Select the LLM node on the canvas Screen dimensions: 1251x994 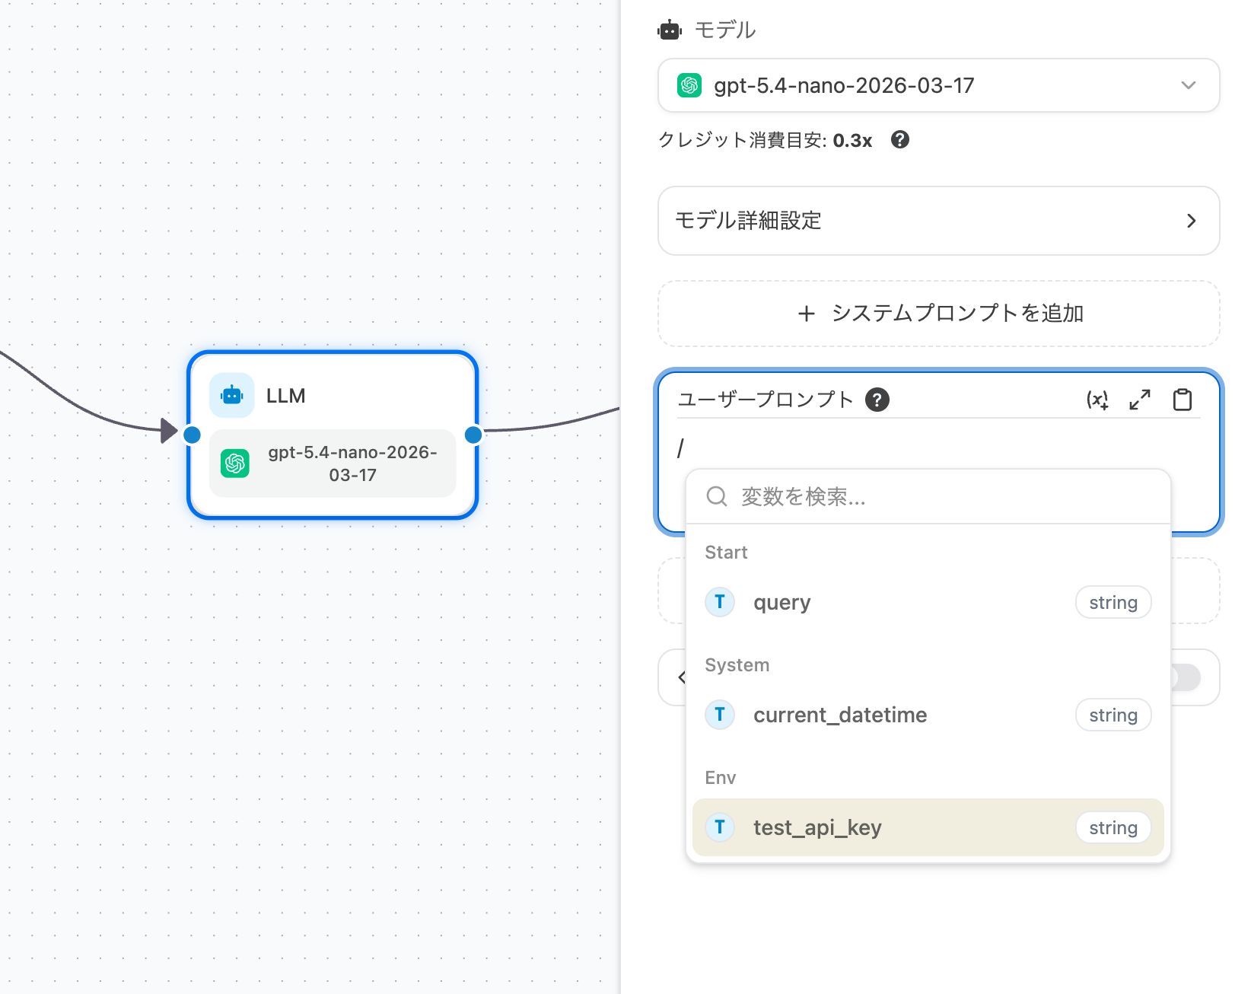point(333,435)
